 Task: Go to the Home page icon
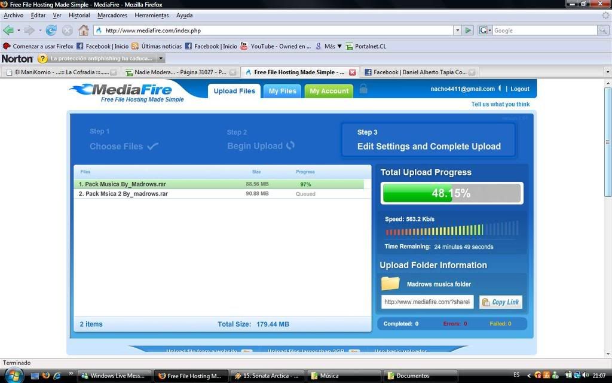[x=84, y=30]
